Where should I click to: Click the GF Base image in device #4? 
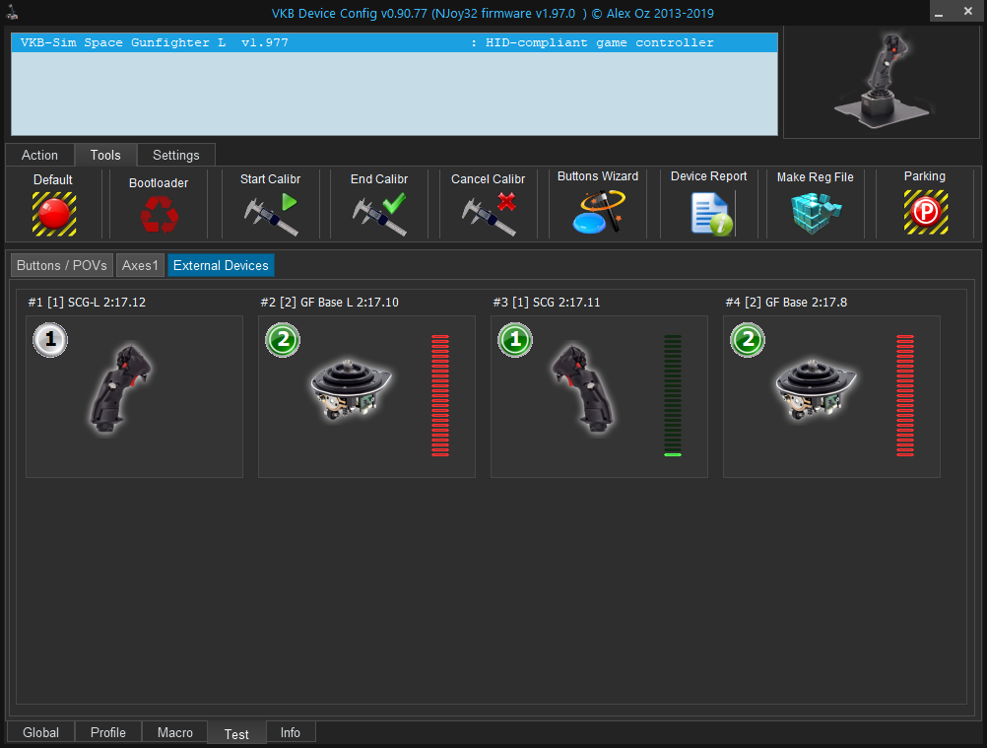point(816,389)
